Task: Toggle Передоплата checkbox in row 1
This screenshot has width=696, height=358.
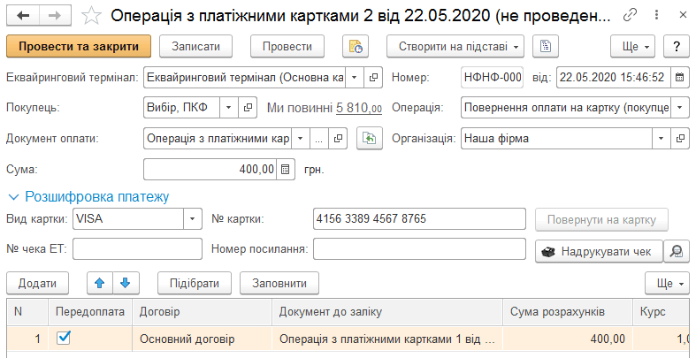Action: point(64,339)
